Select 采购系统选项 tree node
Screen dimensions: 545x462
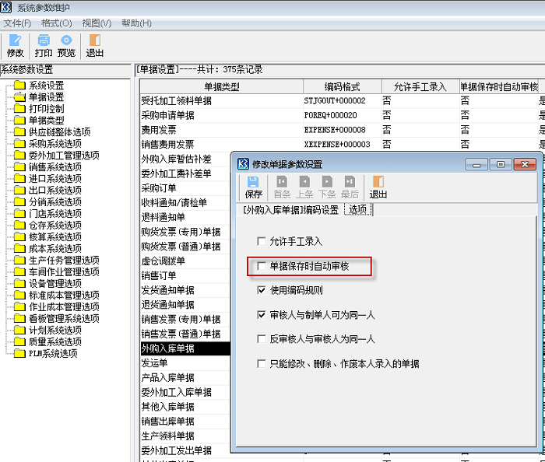54,144
